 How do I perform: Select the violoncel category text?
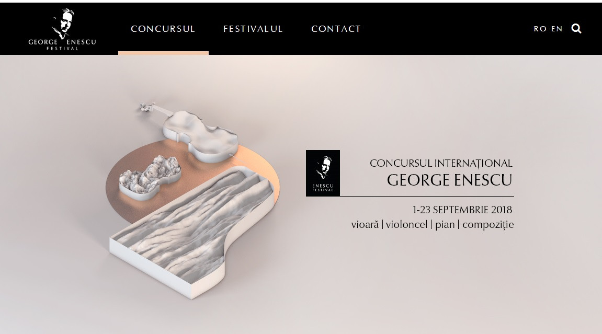click(406, 224)
